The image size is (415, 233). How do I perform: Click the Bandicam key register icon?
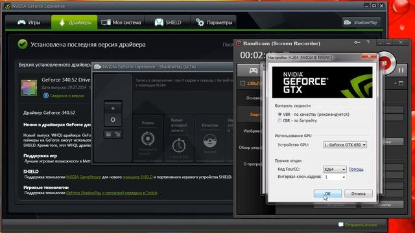(357, 43)
